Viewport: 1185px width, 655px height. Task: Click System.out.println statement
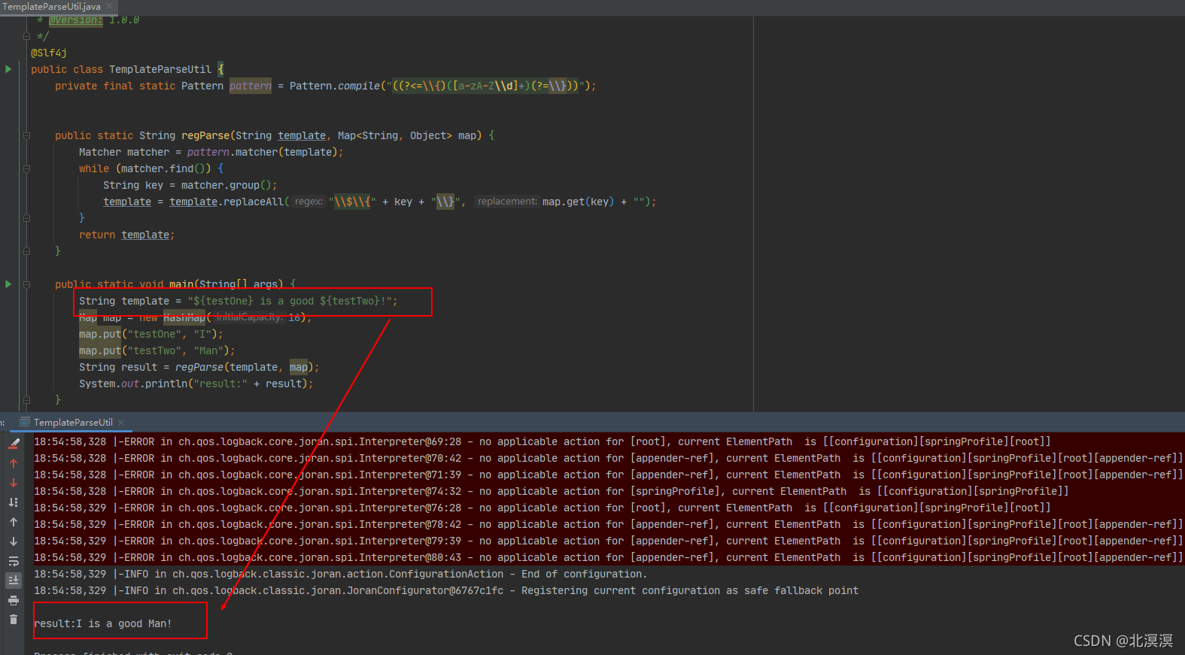click(x=196, y=384)
